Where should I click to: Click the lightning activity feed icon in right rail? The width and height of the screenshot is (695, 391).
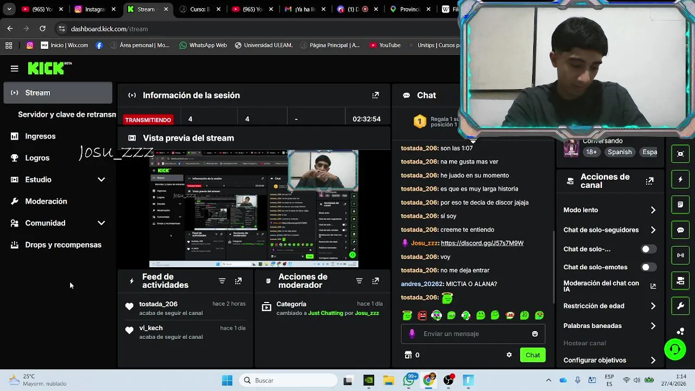pos(680,179)
